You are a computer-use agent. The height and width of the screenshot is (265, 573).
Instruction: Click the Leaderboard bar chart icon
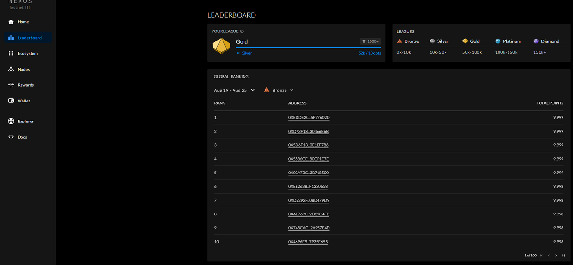[x=11, y=38]
